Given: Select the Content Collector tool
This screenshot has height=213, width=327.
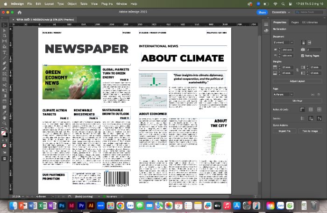Looking at the screenshot, I should (x=4, y=47).
